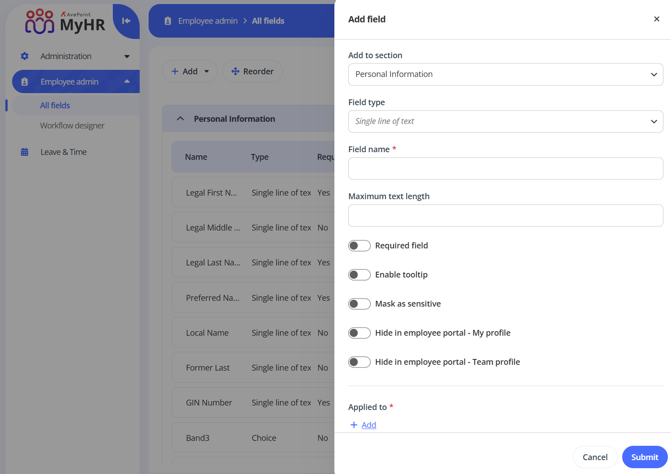Screen dimensions: 671x474
Task: Select the Preferred Na... row
Action: (253, 298)
